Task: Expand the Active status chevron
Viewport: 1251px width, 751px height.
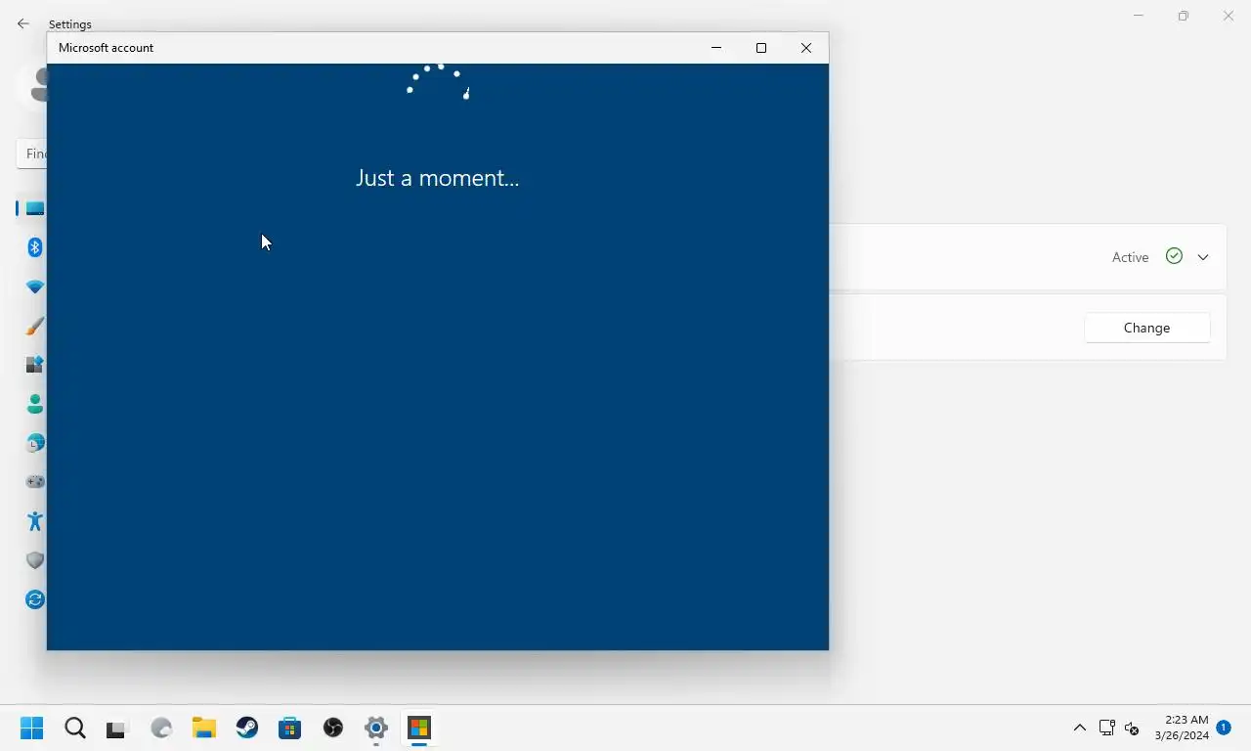Action: point(1203,257)
